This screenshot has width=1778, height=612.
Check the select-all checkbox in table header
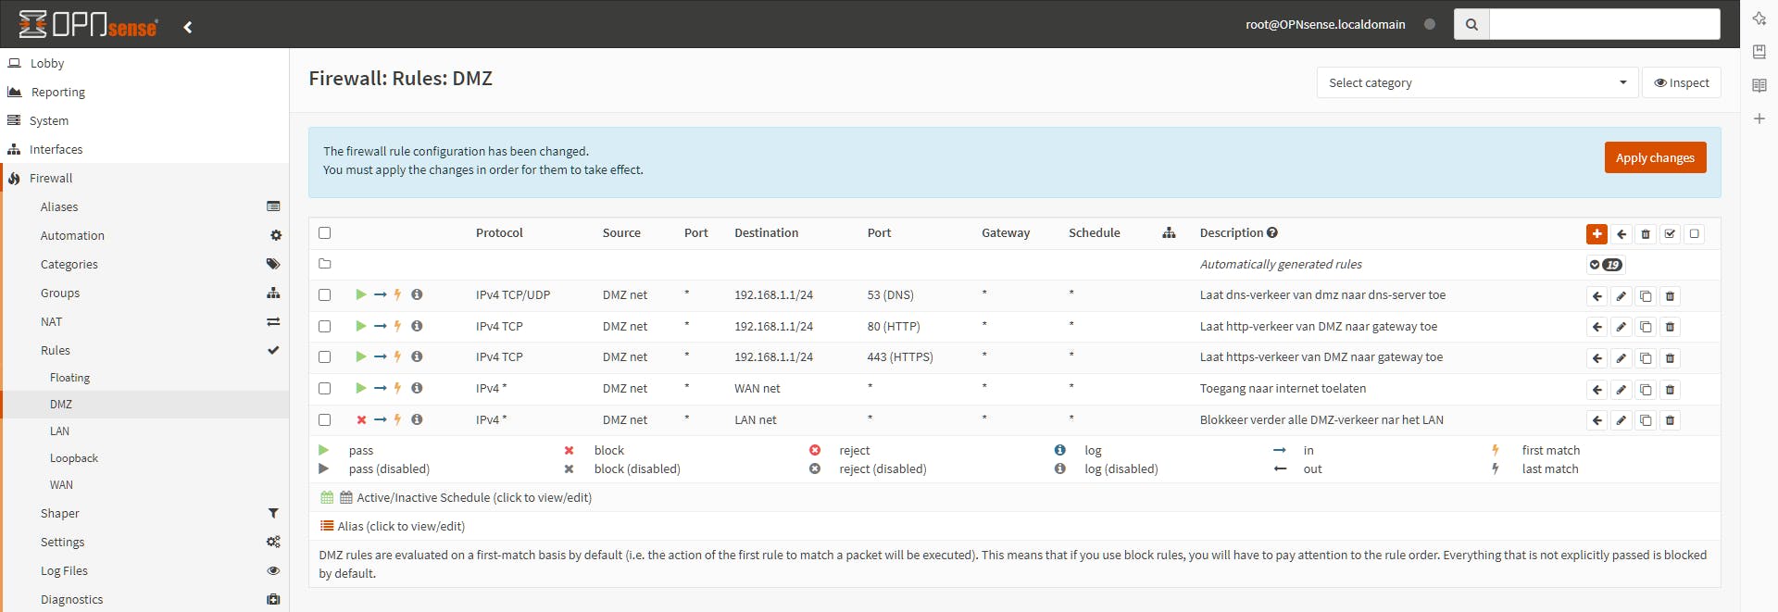[x=324, y=232]
